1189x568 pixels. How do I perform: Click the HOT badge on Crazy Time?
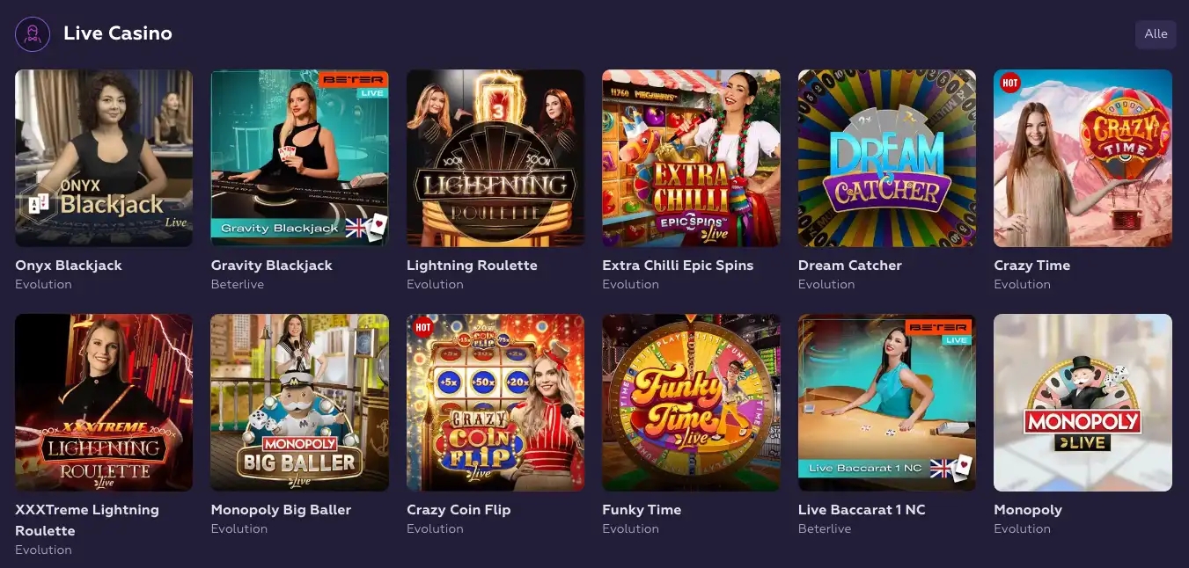tap(1010, 84)
